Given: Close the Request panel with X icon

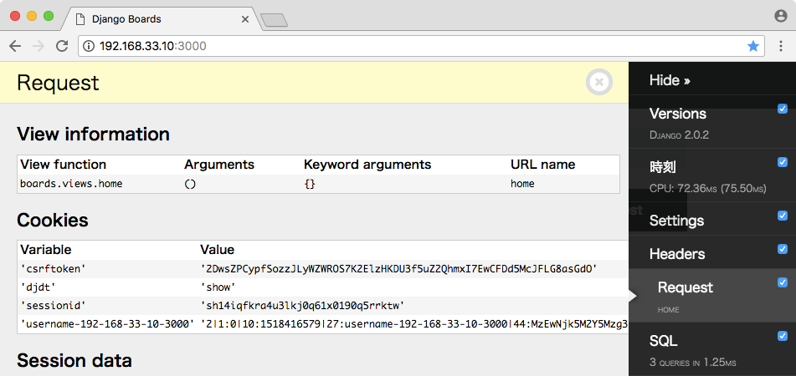Looking at the screenshot, I should (x=599, y=82).
